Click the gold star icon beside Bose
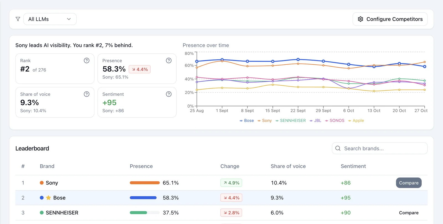This screenshot has width=443, height=224. tap(48, 198)
